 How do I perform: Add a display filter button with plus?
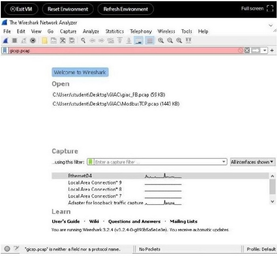[x=272, y=51]
